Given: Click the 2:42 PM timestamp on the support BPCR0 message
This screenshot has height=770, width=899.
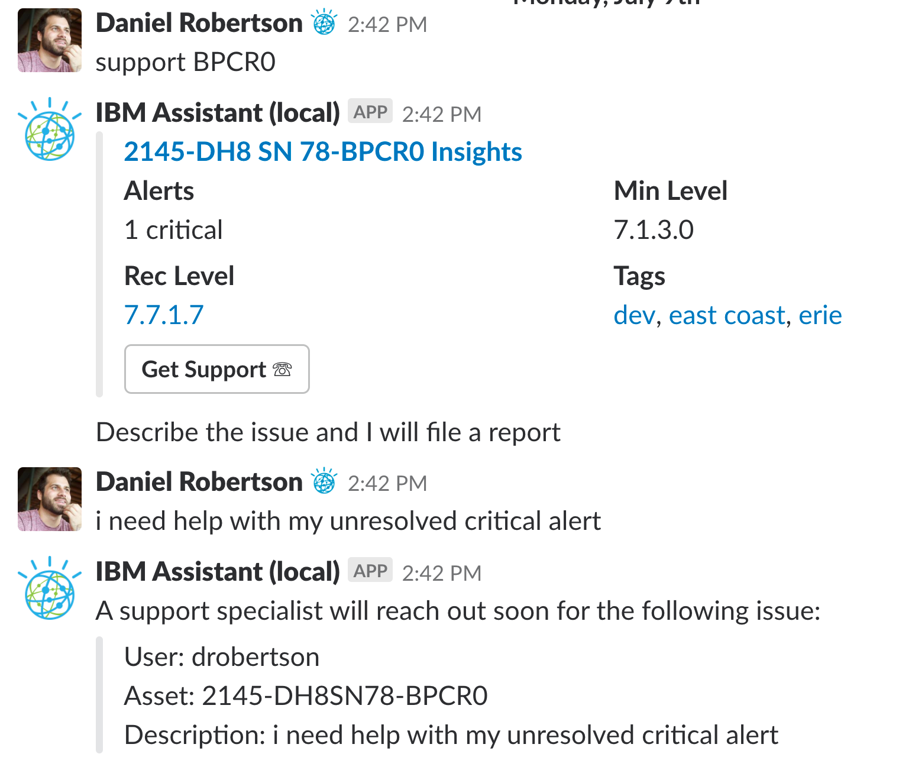Looking at the screenshot, I should pos(387,24).
